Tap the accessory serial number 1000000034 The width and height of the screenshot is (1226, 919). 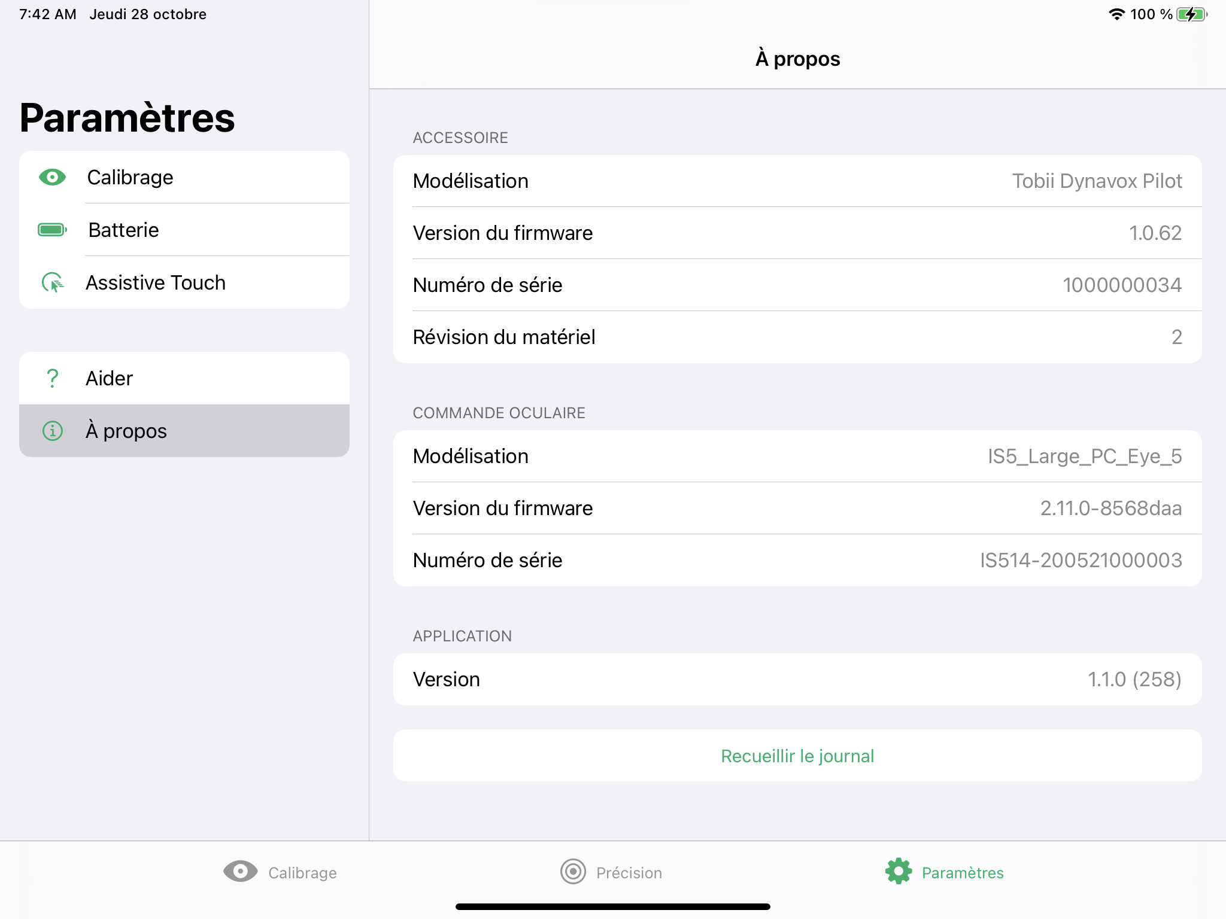[1121, 285]
